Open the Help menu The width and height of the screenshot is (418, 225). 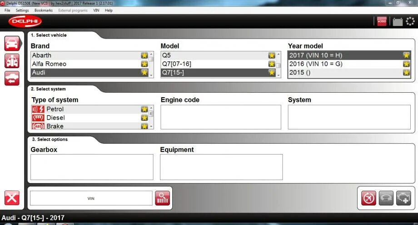tap(109, 10)
